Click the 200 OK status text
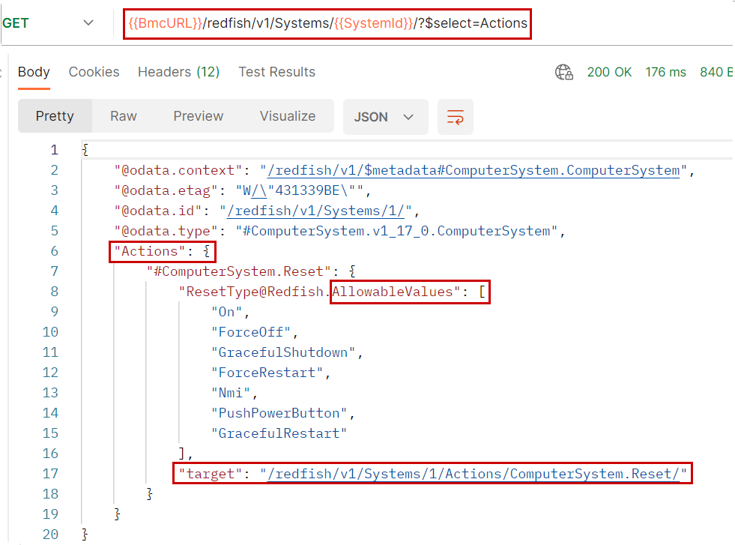 [609, 72]
